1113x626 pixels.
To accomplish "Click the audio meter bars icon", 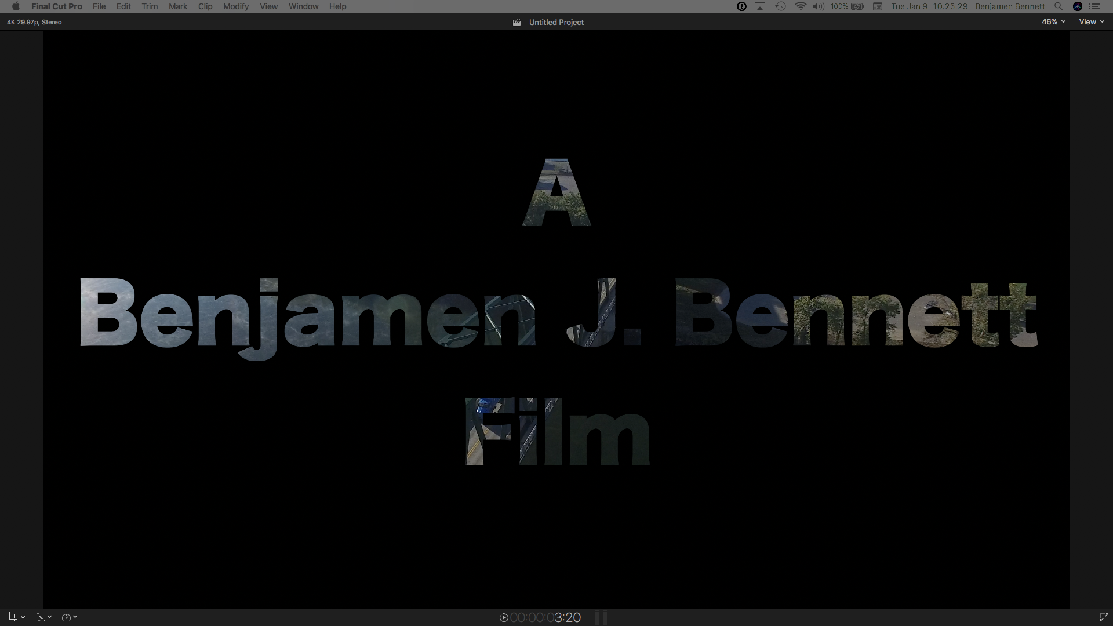I will pos(601,617).
